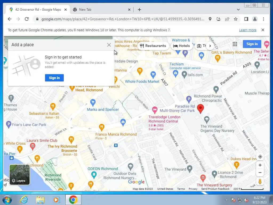Image resolution: width=273 pixels, height=205 pixels.
Task: Select the GAIL's Bakery Richmond marker
Action: [218, 58]
